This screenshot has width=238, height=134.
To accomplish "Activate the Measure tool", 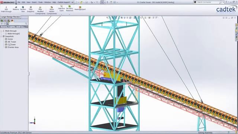I will (16, 8).
